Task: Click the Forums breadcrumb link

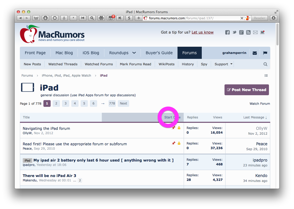Action: pos(27,75)
